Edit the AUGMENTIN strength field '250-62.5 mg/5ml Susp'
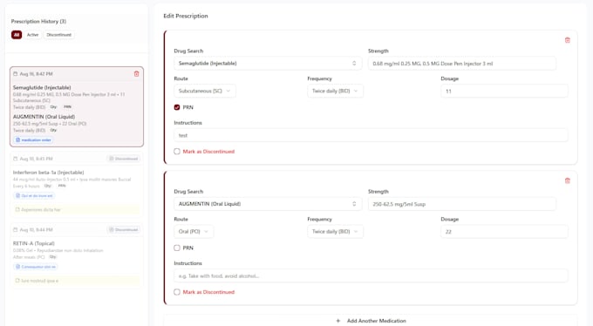The height and width of the screenshot is (326, 593). pyautogui.click(x=462, y=204)
